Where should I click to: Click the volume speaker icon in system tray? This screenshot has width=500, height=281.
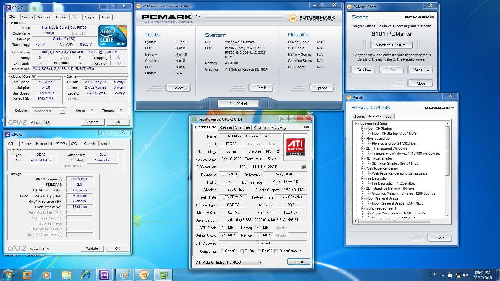pos(466,275)
